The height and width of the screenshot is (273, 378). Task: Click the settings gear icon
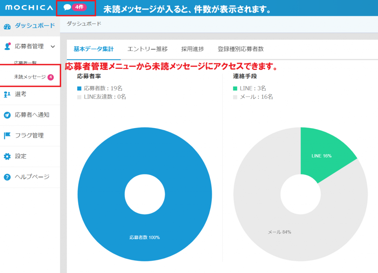(7, 156)
